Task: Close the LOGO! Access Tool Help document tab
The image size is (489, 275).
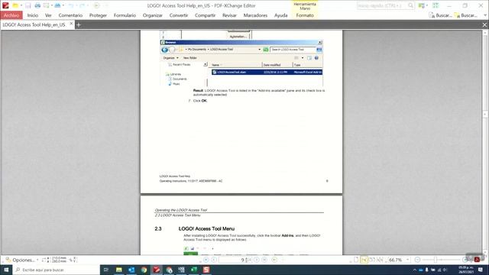Action: [71, 24]
